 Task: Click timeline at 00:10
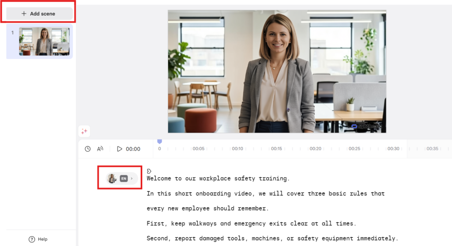(x=237, y=149)
